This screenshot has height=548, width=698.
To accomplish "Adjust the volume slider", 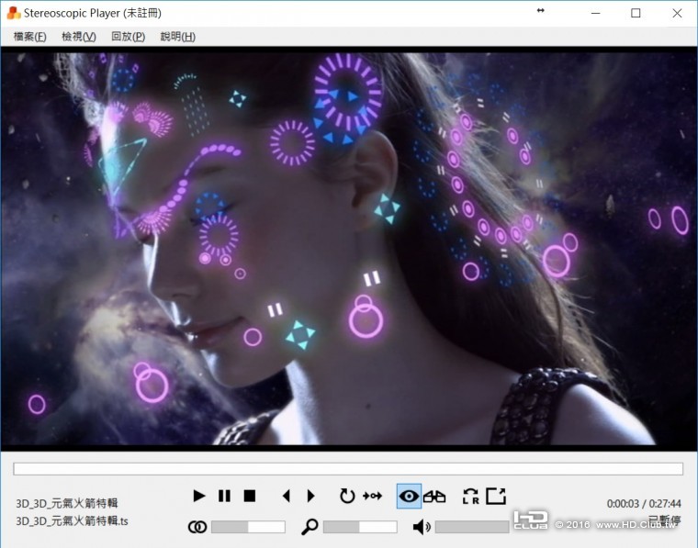I will (472, 527).
